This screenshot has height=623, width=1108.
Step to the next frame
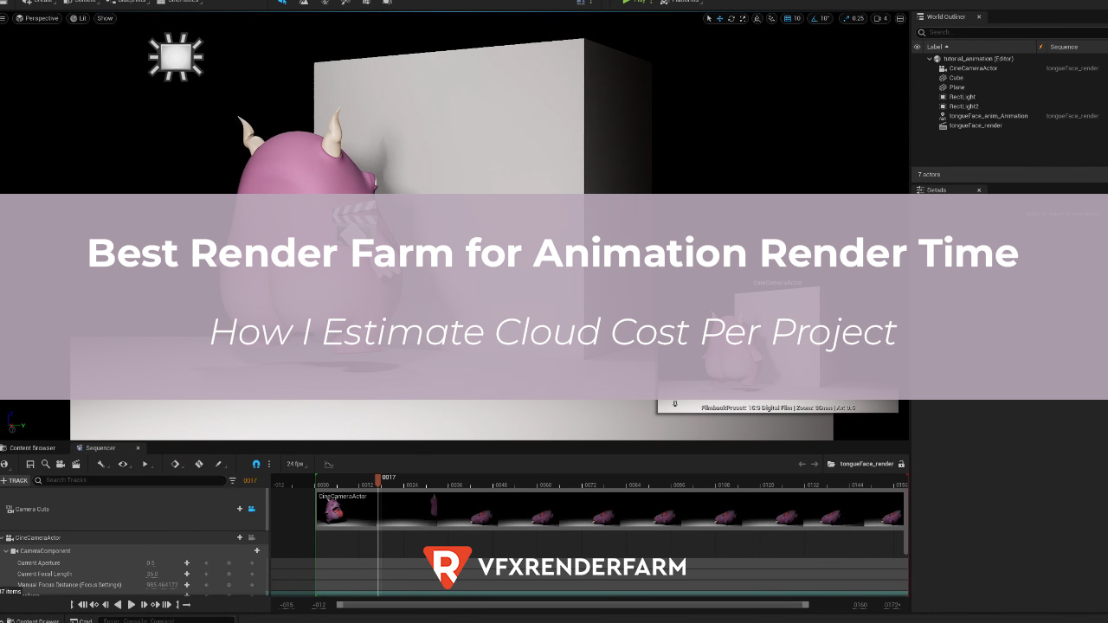pos(145,605)
